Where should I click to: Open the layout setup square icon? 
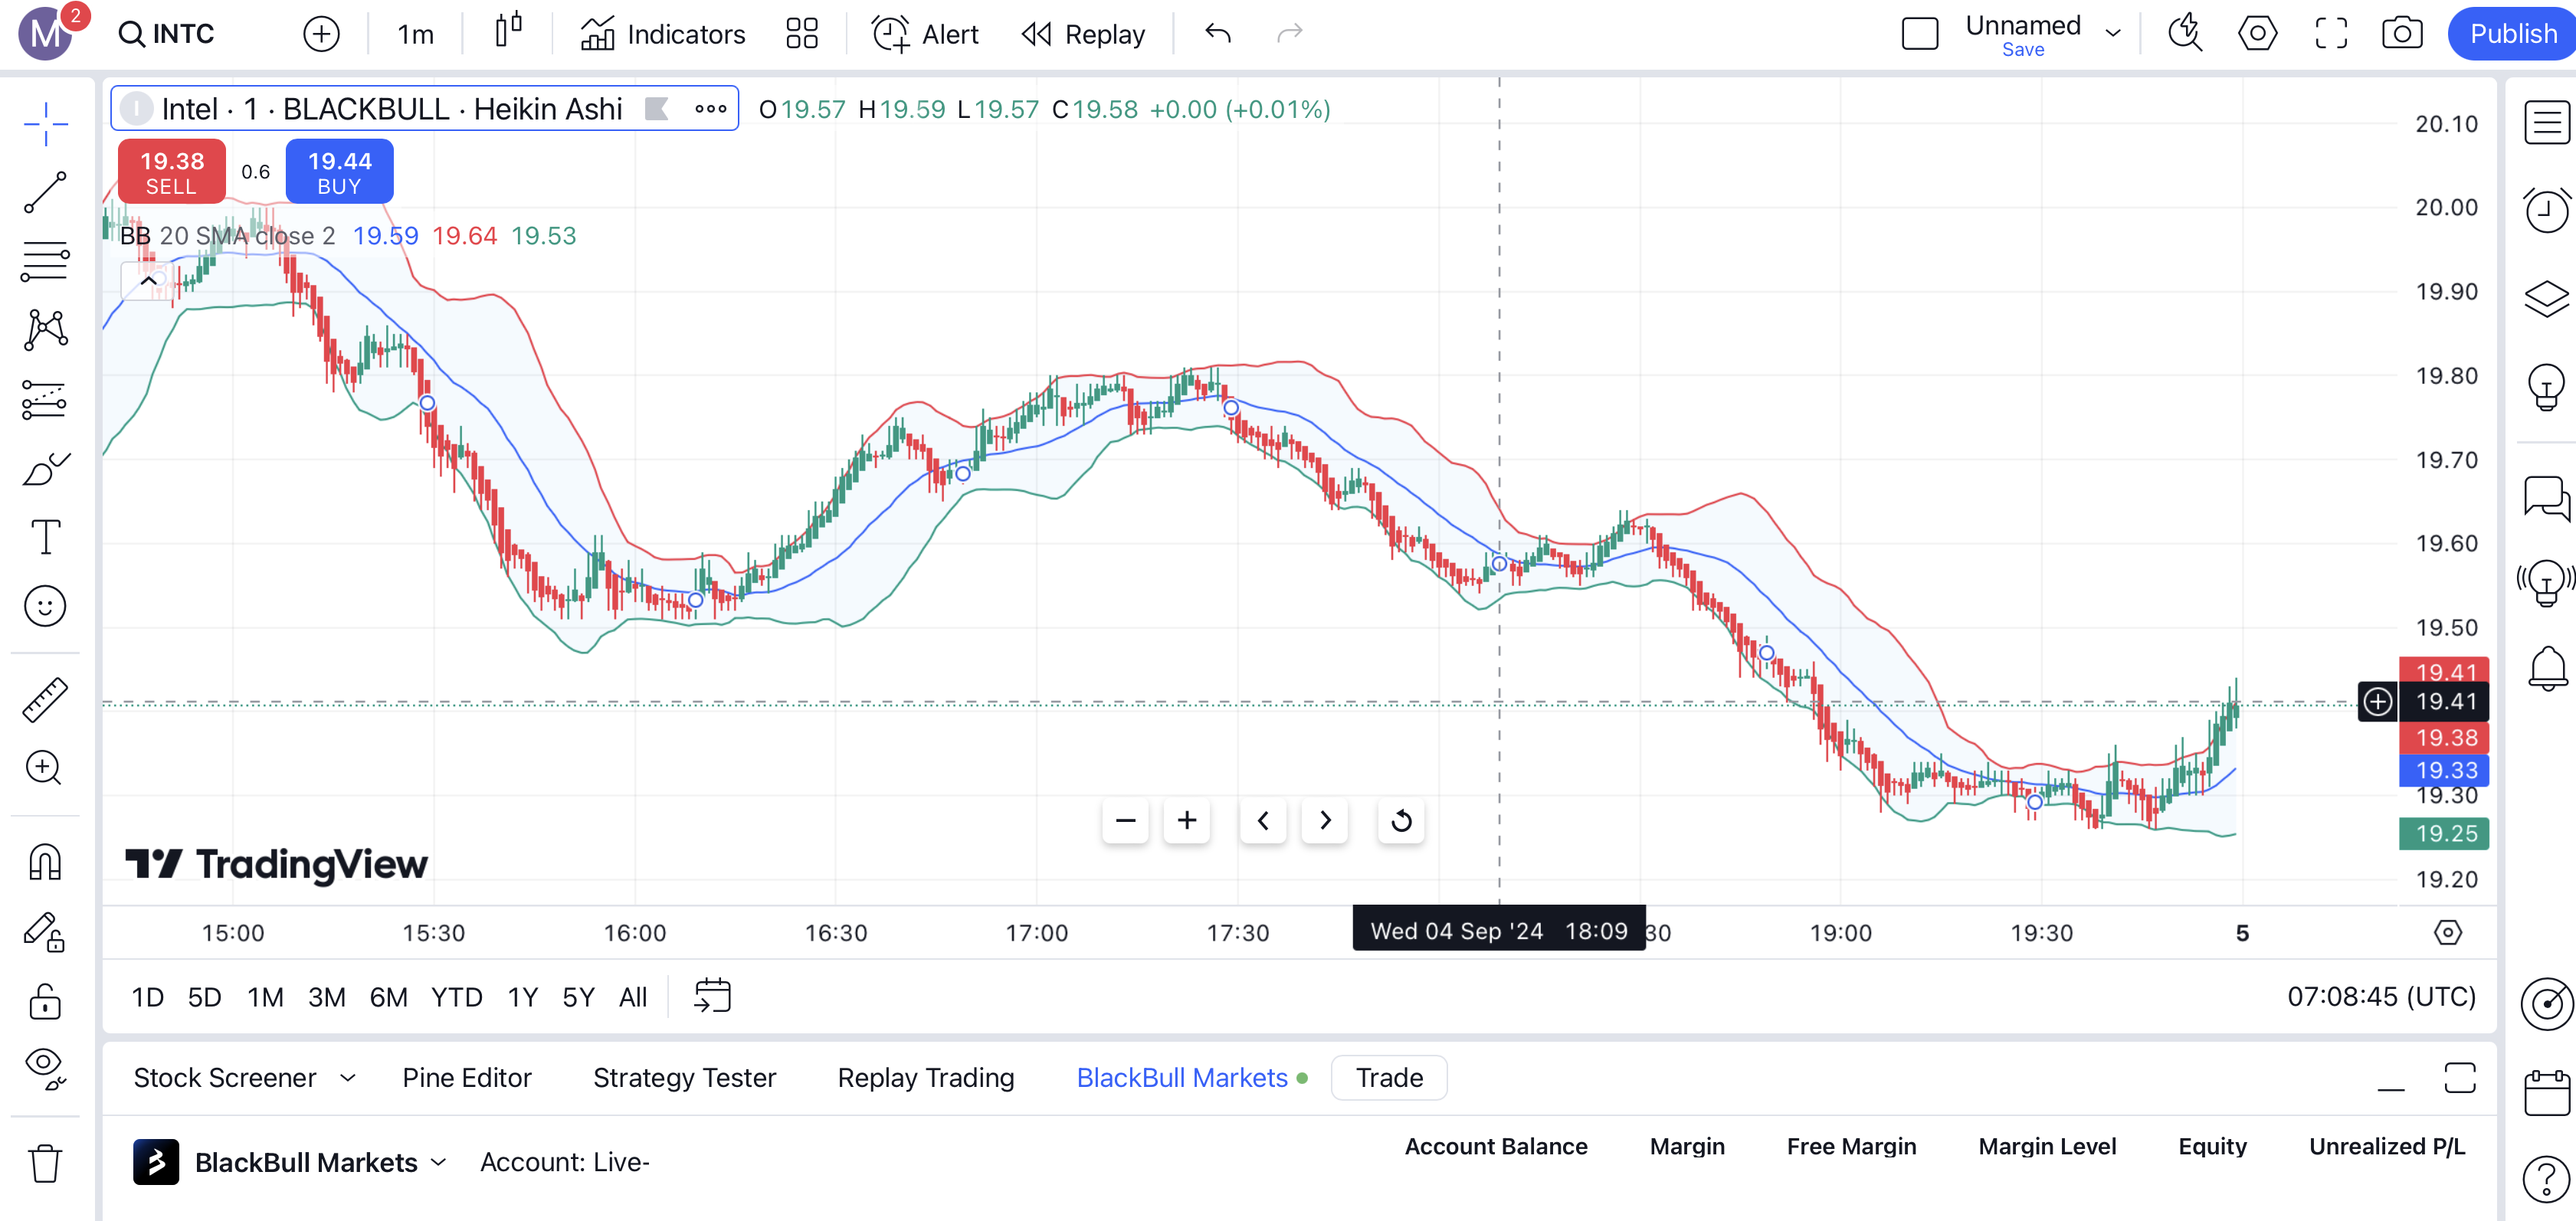click(1920, 34)
